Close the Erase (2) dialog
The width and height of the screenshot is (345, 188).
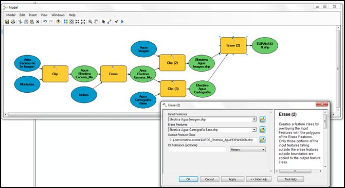pos(322,104)
